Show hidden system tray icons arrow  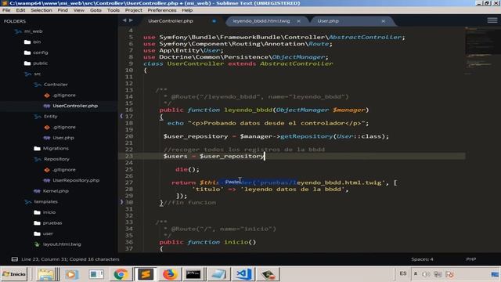(416, 274)
